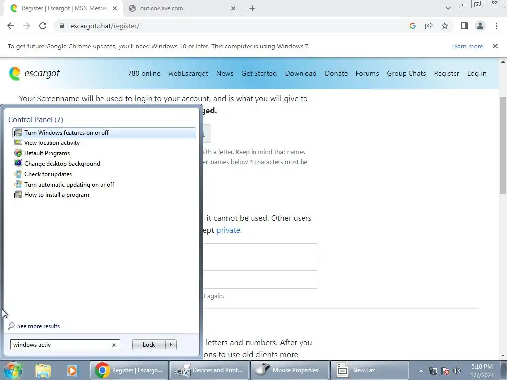Share this page icon in address bar
Viewport: 507px width, 380px height.
pyautogui.click(x=429, y=26)
